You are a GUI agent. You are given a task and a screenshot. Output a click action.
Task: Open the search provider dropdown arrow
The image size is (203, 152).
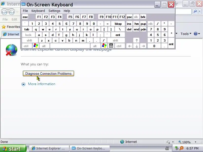point(200,11)
